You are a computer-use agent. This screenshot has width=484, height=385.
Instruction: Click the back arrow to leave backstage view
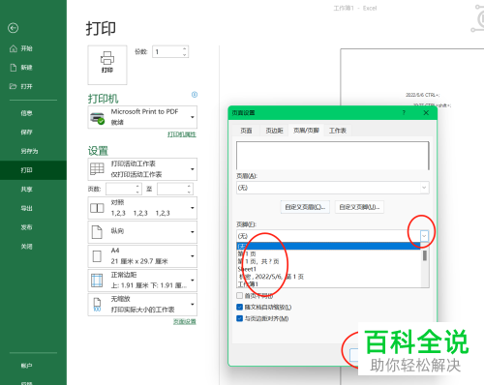click(x=14, y=28)
